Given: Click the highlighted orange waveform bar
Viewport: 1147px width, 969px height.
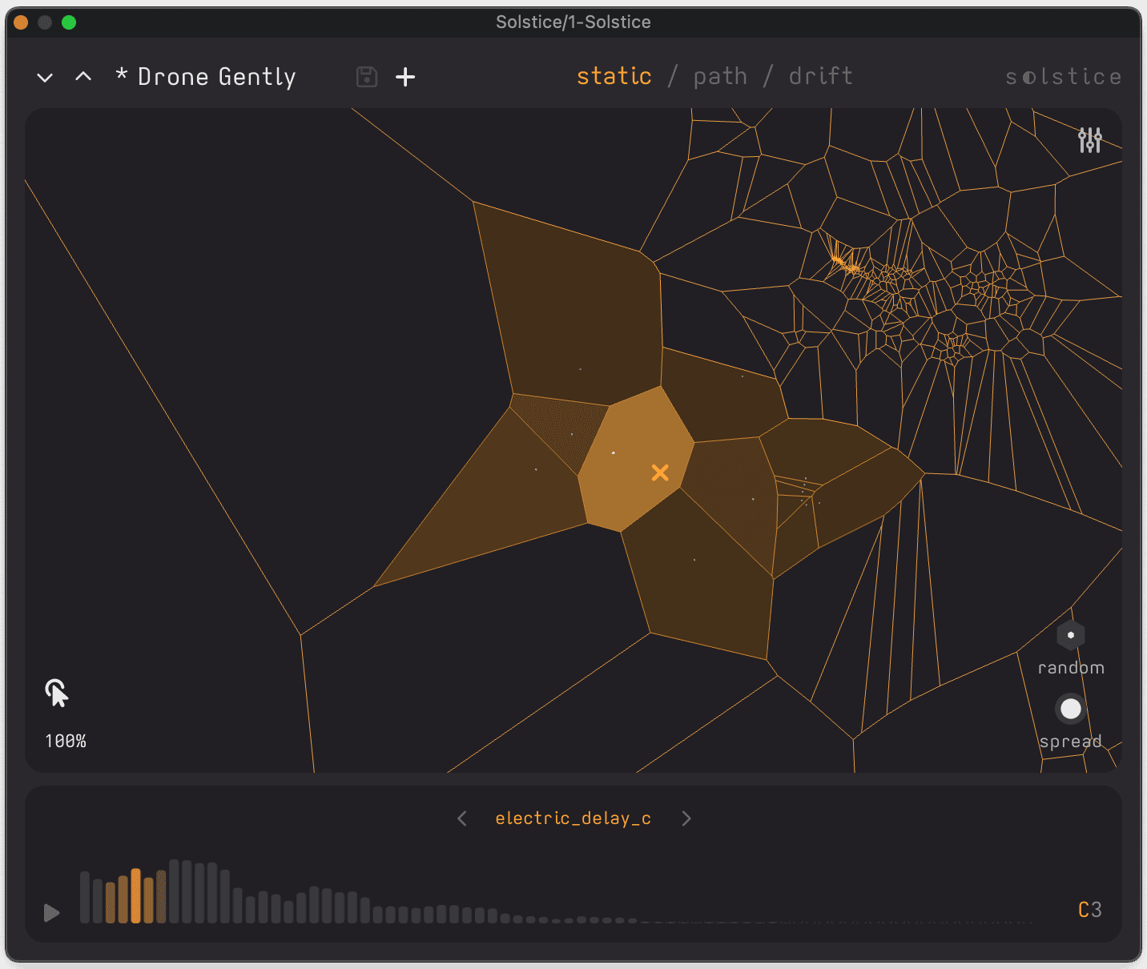Looking at the screenshot, I should tap(136, 896).
